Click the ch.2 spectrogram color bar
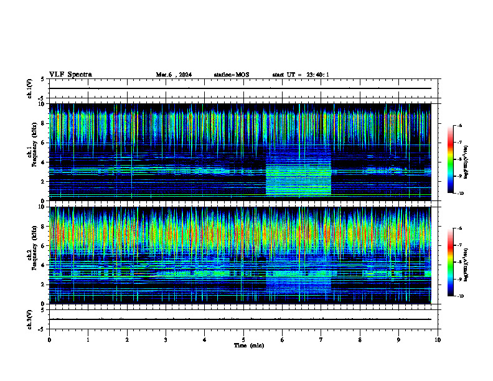The width and height of the screenshot is (493, 381). 450,262
